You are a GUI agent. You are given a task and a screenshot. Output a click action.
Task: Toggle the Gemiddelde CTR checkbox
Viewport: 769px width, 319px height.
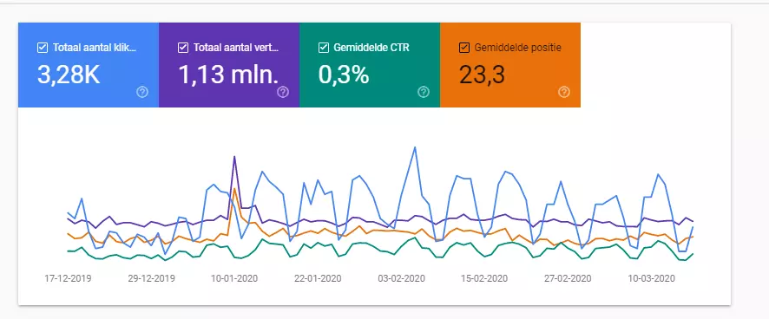click(x=323, y=48)
